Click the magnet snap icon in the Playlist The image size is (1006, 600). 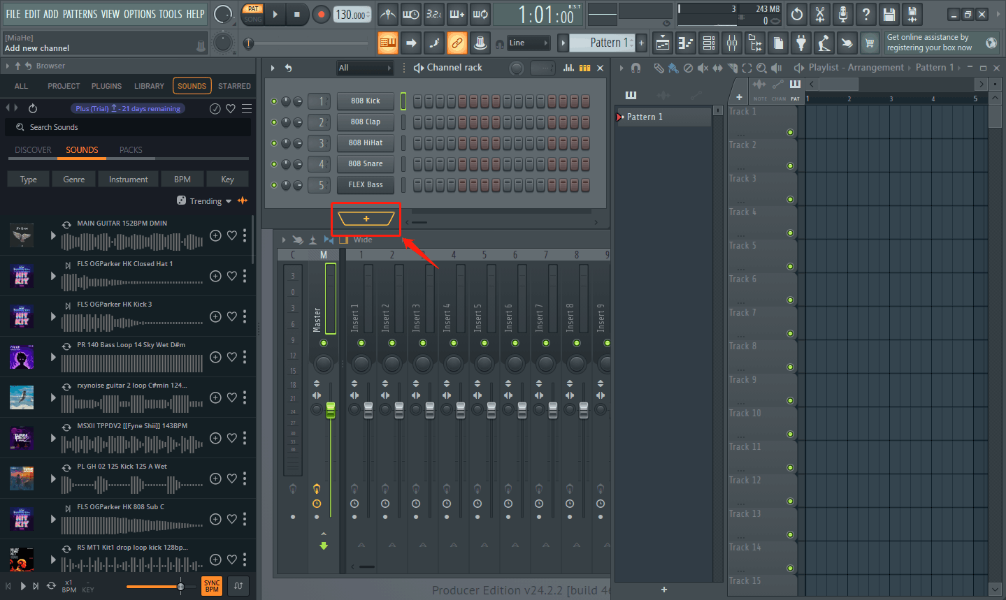[635, 68]
